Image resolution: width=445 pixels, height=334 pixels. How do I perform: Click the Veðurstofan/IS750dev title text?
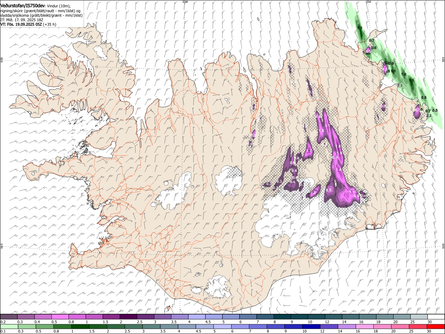(x=23, y=6)
